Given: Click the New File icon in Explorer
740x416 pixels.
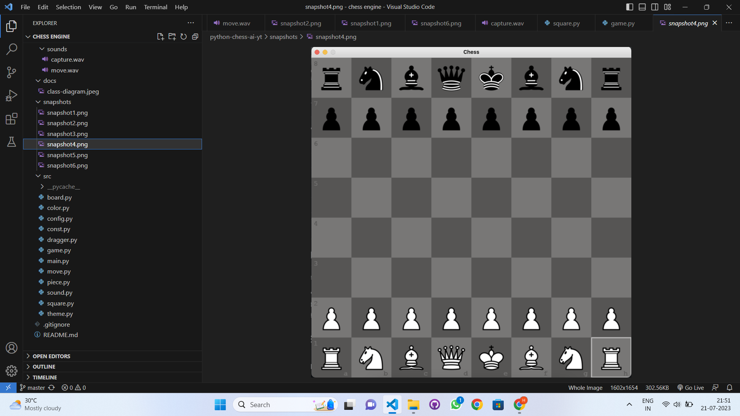Looking at the screenshot, I should click(160, 37).
